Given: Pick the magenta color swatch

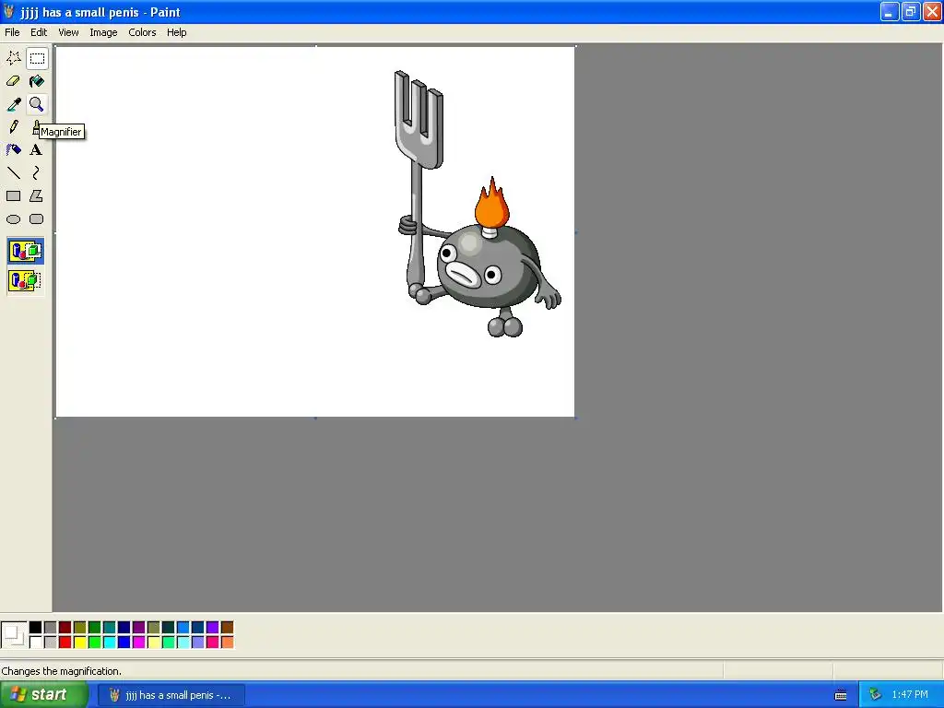Looking at the screenshot, I should point(138,643).
